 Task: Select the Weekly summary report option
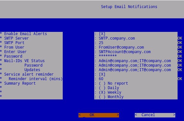[x=110, y=92]
